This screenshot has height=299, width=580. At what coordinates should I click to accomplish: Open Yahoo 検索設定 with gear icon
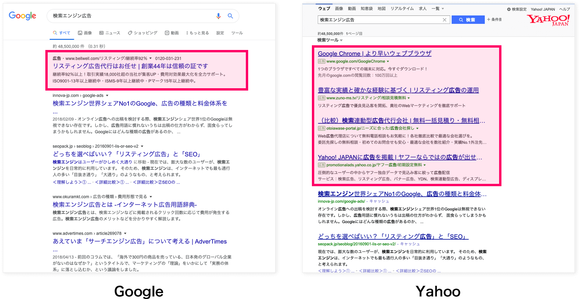pyautogui.click(x=517, y=9)
